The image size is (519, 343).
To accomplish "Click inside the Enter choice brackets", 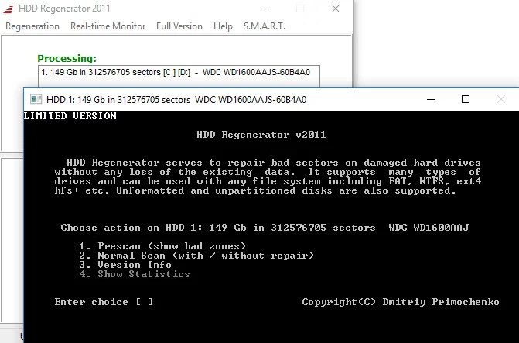I will pyautogui.click(x=144, y=302).
